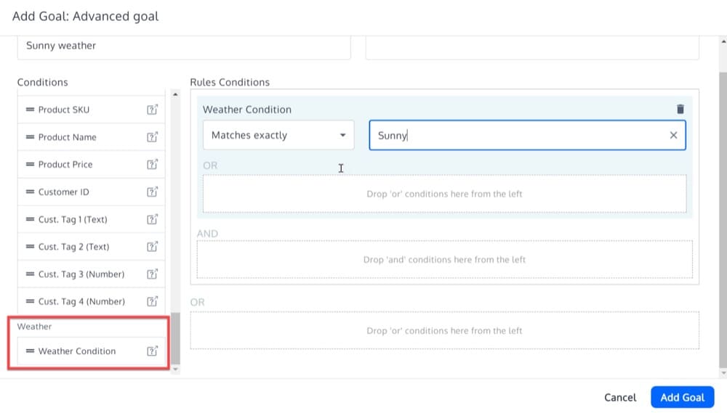This screenshot has height=413, width=727.
Task: Select the Weather Condition item in the list
Action: point(77,351)
